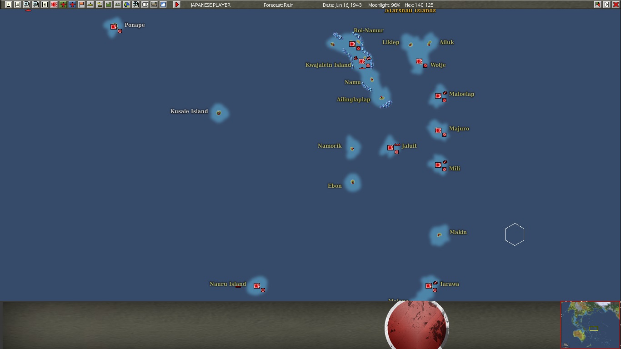
Task: Click the Ailuk island base dot
Action: (430, 44)
